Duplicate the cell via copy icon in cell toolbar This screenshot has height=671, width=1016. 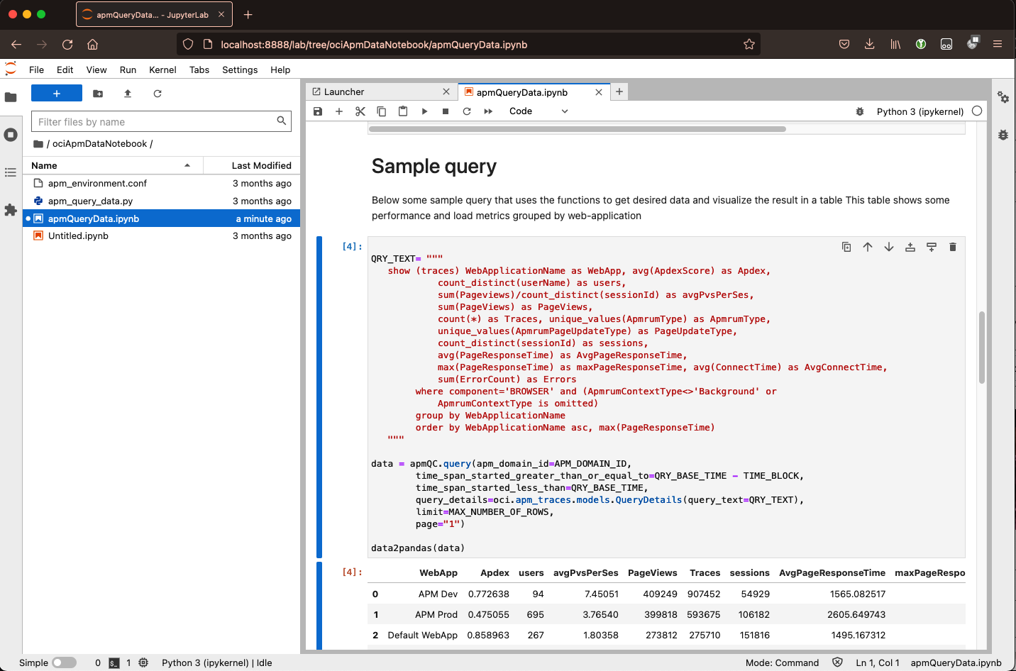coord(846,246)
